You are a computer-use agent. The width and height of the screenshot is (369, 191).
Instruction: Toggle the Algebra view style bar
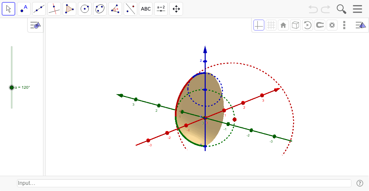pos(36,25)
